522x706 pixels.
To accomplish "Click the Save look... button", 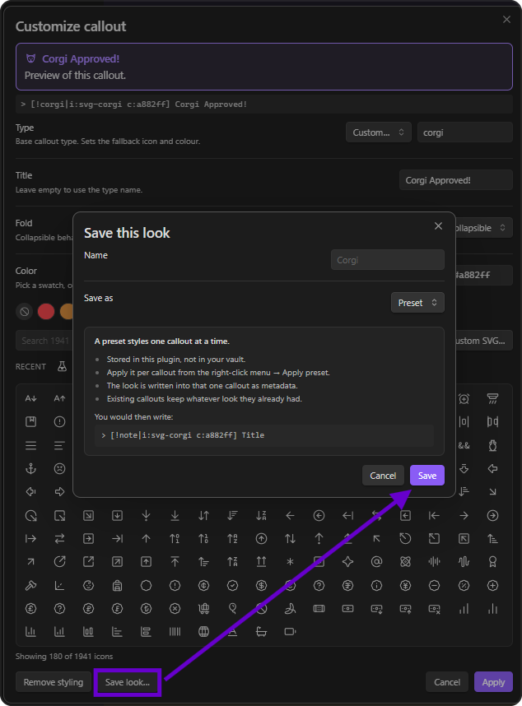I will (128, 682).
